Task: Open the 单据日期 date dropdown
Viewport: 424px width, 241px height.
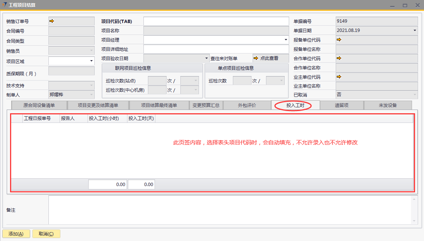Action: [x=415, y=30]
